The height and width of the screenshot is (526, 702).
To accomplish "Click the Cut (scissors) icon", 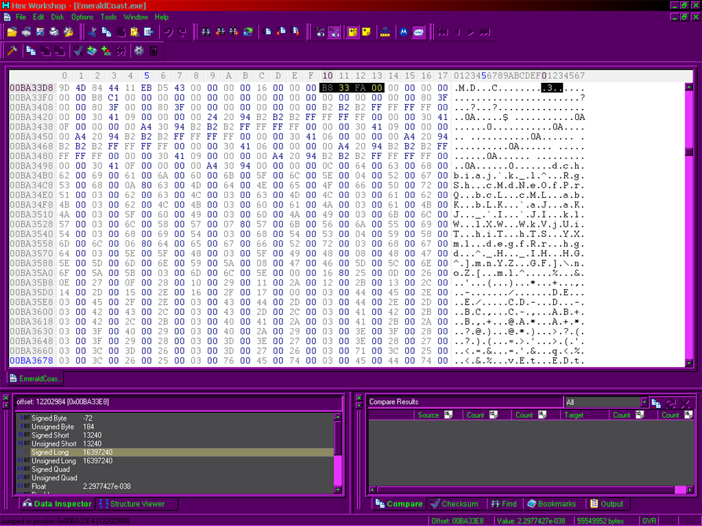I will point(93,32).
